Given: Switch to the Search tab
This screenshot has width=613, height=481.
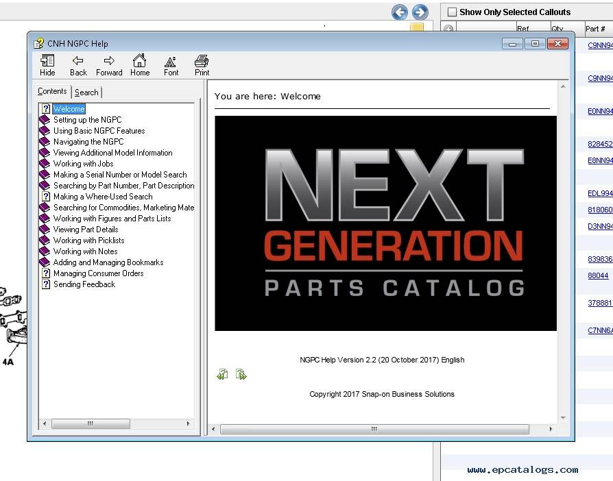Looking at the screenshot, I should click(x=86, y=92).
